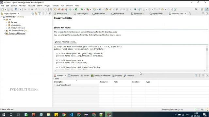Close the Project Explorer view
Viewport: 209px width, 117px height.
pos(19,14)
